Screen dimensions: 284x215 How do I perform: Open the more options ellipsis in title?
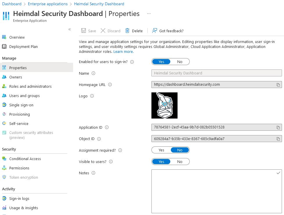coord(149,14)
